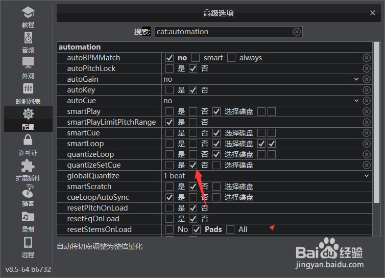Clear the search field with the X icon
Image resolution: width=385 pixels, height=278 pixels.
(297, 32)
